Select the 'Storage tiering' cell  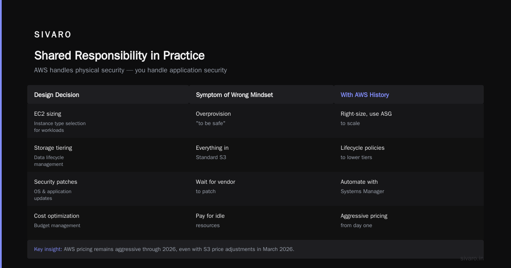click(x=53, y=148)
